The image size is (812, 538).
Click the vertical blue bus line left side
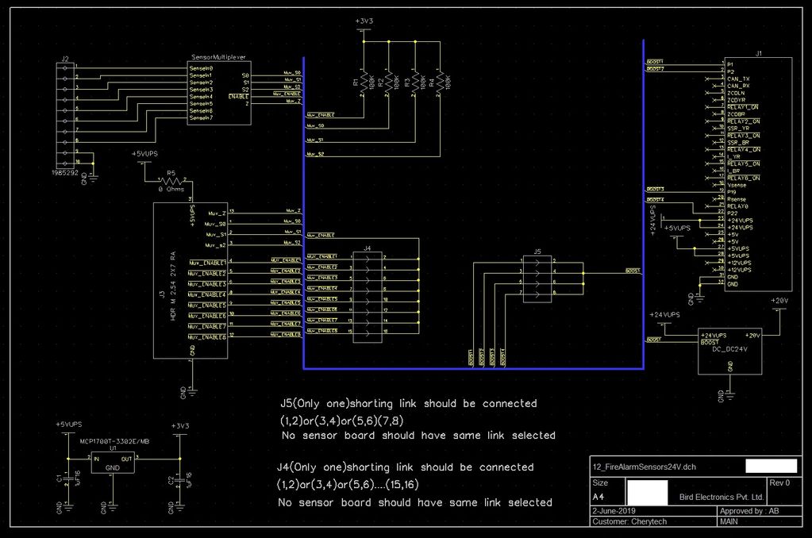[303, 213]
